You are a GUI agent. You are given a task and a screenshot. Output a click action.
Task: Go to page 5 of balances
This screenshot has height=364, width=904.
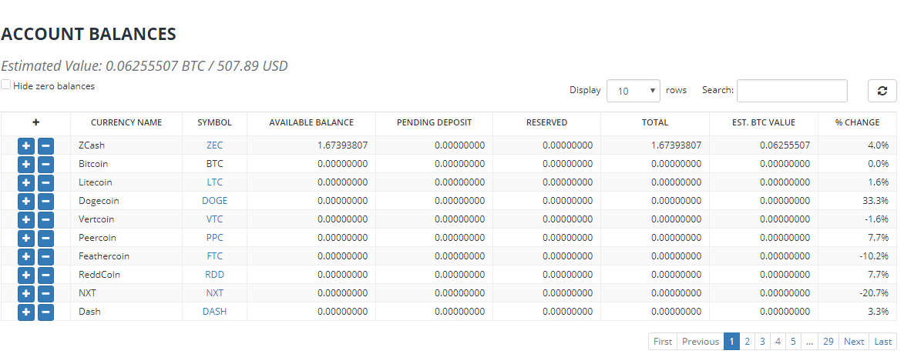coord(793,342)
